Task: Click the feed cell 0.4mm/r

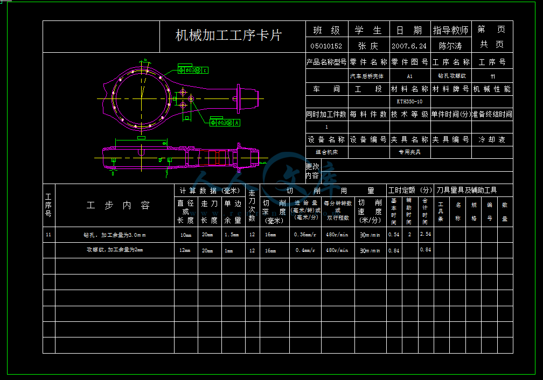Action: click(305, 250)
